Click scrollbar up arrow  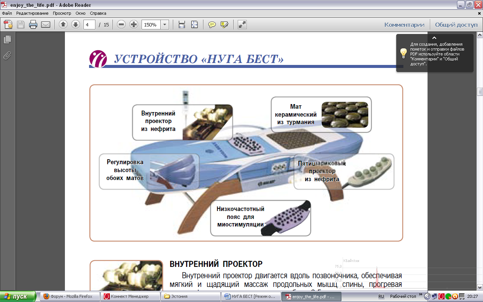pos(480,35)
